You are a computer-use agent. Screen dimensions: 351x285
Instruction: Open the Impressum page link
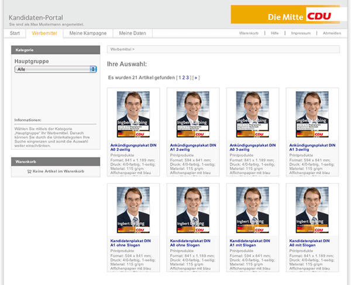tap(301, 33)
